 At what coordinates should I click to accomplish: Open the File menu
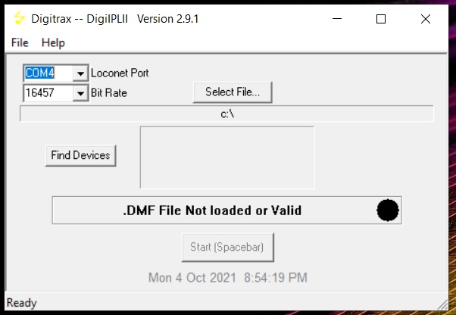20,43
